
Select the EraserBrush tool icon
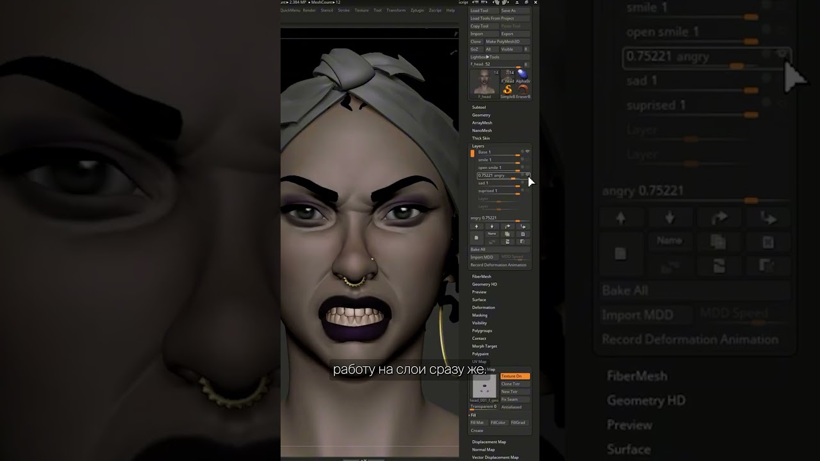tap(523, 92)
